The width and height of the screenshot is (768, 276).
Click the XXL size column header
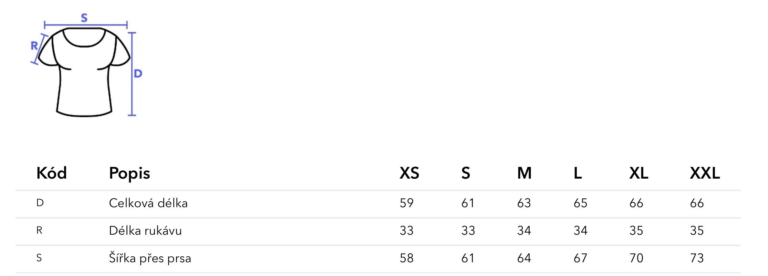pyautogui.click(x=705, y=173)
